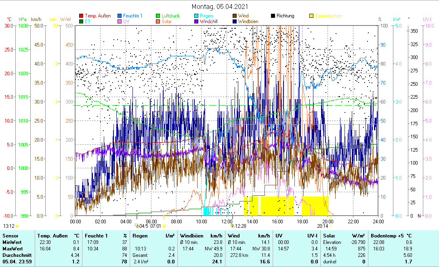
Task: Click the green Luftdruck legend square
Action: [x=158, y=16]
